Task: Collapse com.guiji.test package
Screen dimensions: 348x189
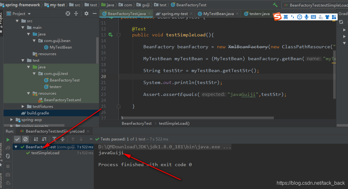Action: tap(34, 74)
